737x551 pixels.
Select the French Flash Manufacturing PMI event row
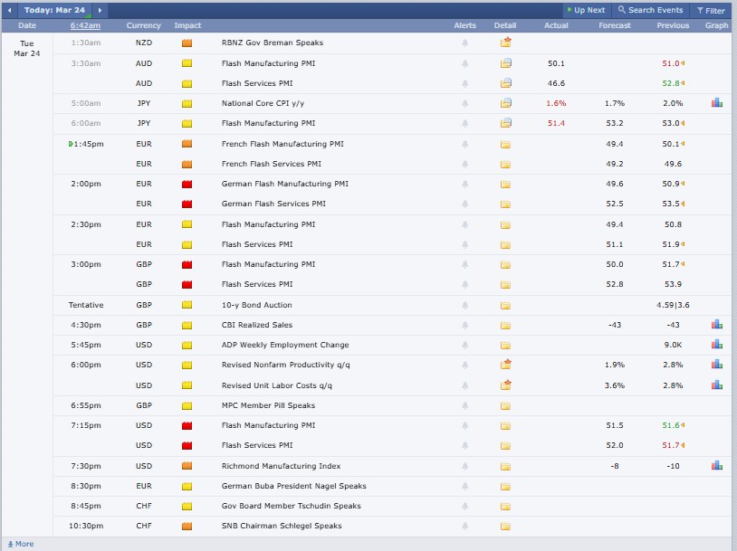270,144
